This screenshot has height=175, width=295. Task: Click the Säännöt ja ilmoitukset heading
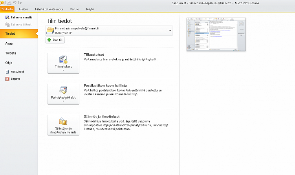tap(102, 117)
